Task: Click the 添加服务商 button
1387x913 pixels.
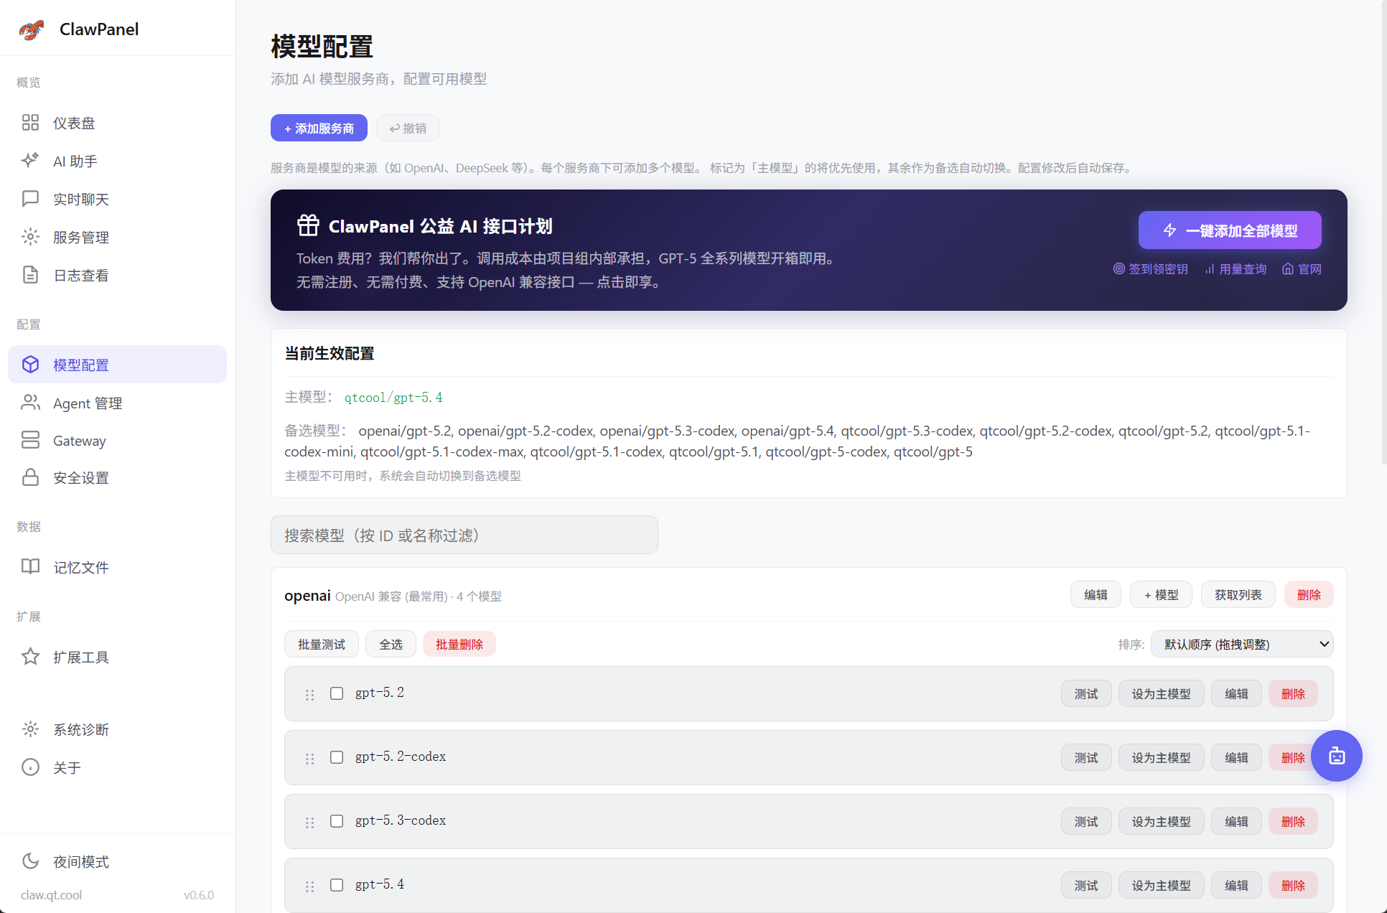Action: click(319, 128)
